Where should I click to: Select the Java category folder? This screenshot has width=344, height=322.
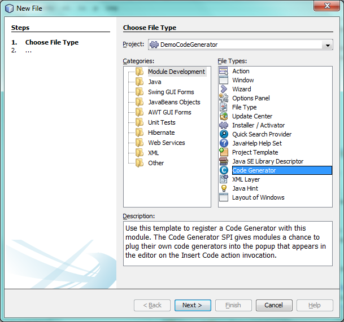click(139, 82)
